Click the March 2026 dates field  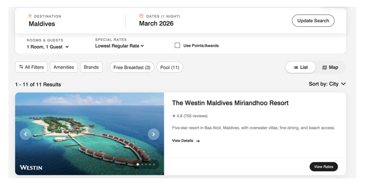(x=156, y=23)
